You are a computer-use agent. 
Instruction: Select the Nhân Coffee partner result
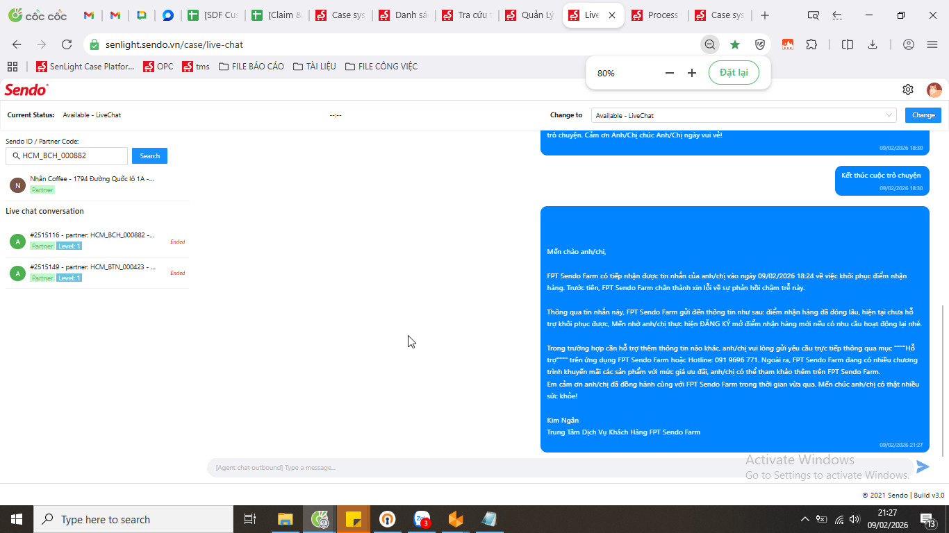pyautogui.click(x=97, y=184)
